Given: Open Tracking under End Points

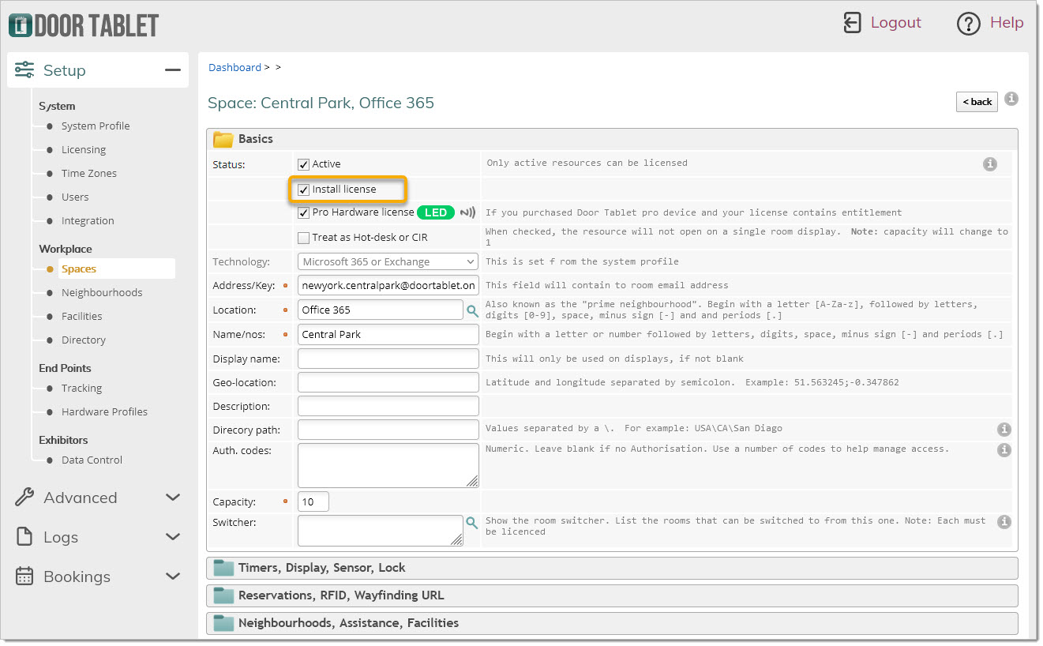Looking at the screenshot, I should coord(81,389).
